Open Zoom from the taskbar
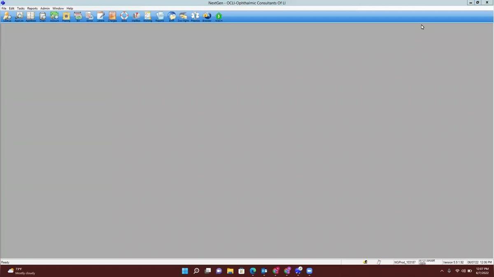494x277 pixels. coord(310,271)
